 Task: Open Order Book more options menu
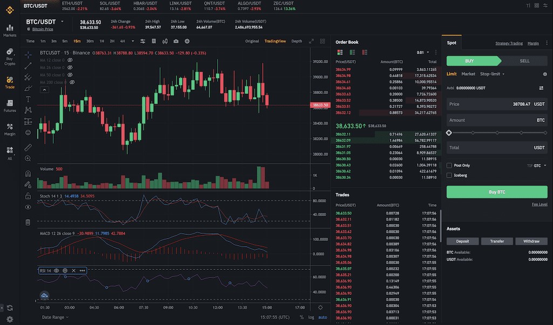(436, 52)
